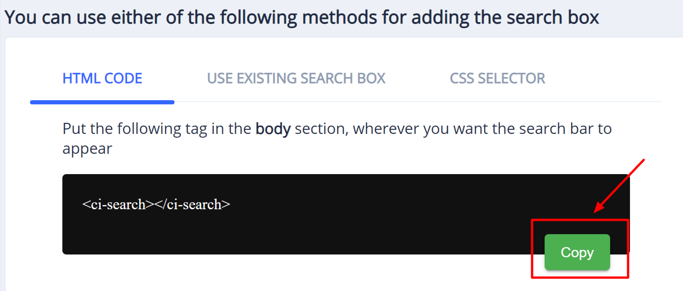Click the instruction text above code block

point(323,128)
